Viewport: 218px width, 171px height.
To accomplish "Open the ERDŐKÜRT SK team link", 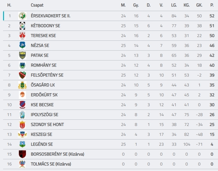I will click(44, 95).
